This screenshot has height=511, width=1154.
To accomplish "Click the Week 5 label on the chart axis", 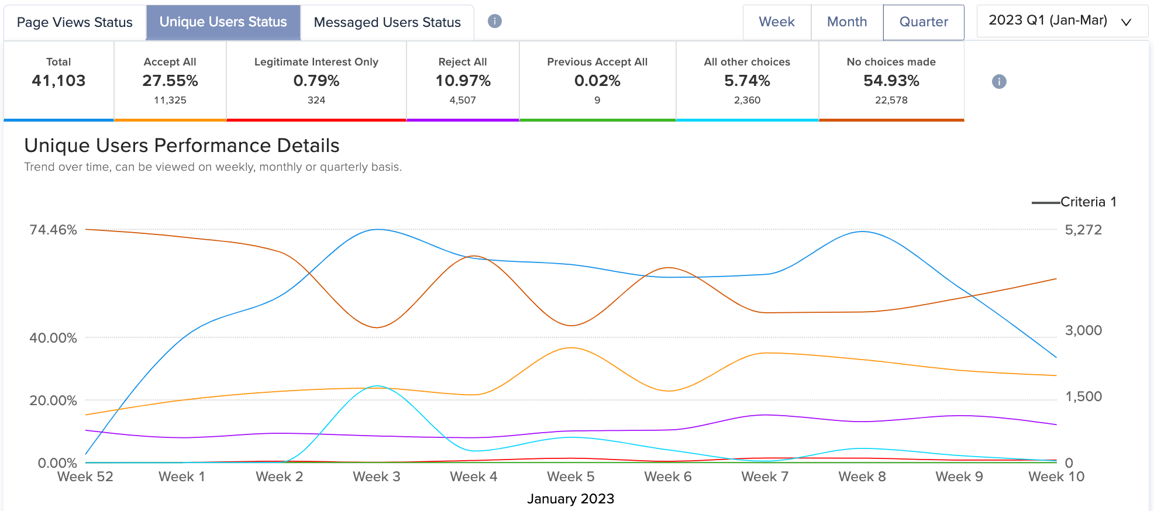I will (x=571, y=477).
